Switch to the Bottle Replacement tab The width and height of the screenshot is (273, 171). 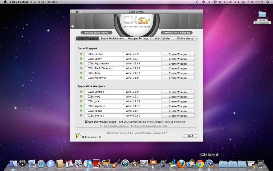coord(113,38)
